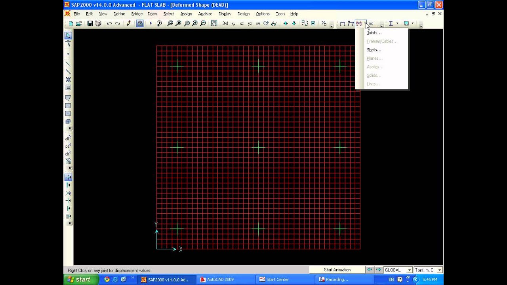This screenshot has height=285, width=507.
Task: Set view to the xy plane
Action: point(233,24)
